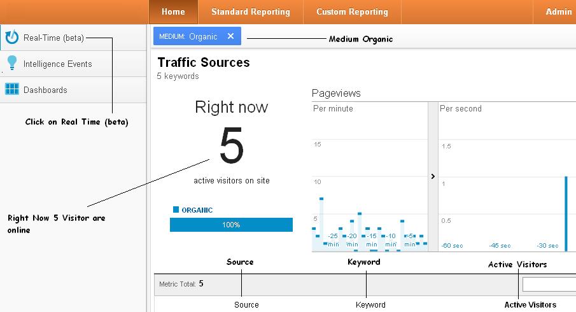
Task: Click the 100% organic traffic bar
Action: pos(231,225)
